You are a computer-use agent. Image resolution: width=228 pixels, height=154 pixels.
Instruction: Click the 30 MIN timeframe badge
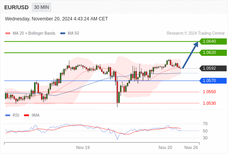tap(41, 7)
